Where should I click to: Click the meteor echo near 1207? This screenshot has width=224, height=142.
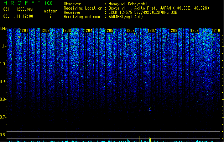coord(150,109)
